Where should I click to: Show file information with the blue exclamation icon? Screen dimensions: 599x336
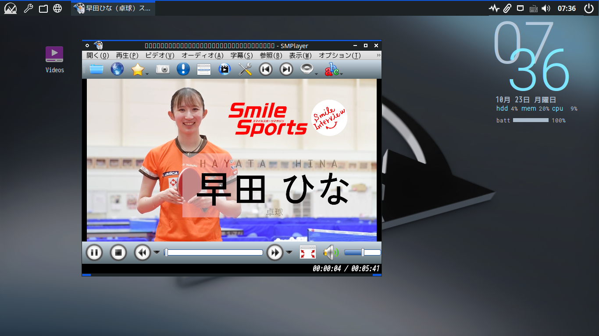183,69
